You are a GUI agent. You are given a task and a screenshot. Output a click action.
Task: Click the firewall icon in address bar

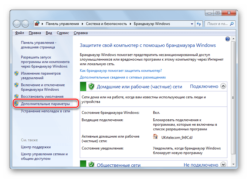pyautogui.click(x=37, y=24)
